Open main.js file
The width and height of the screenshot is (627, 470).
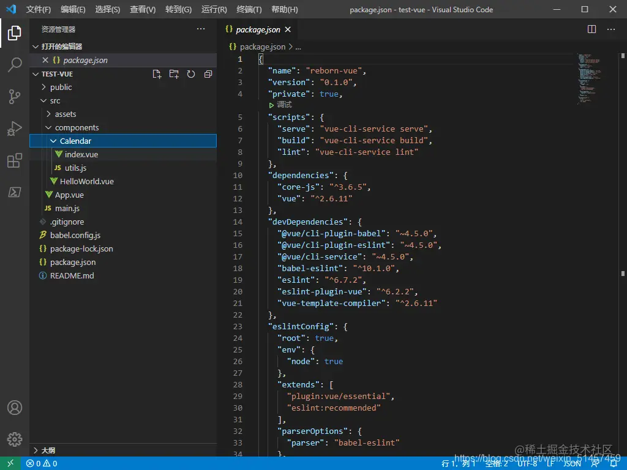(123, 208)
